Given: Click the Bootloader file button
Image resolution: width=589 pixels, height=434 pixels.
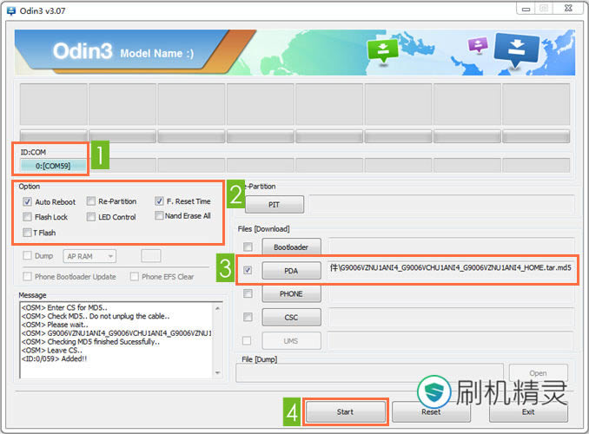Looking at the screenshot, I should point(291,247).
